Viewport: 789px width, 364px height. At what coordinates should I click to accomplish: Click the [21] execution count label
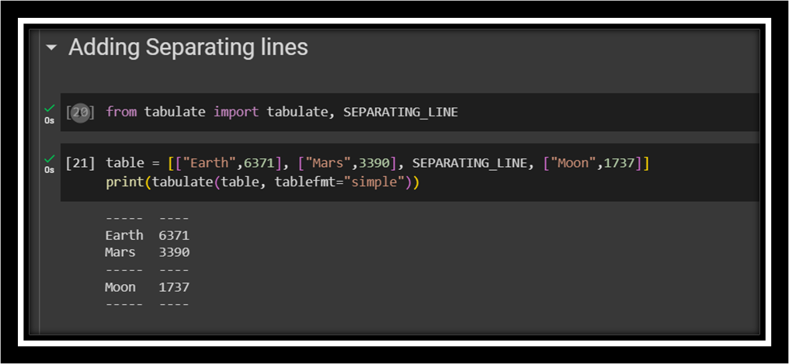pyautogui.click(x=80, y=163)
